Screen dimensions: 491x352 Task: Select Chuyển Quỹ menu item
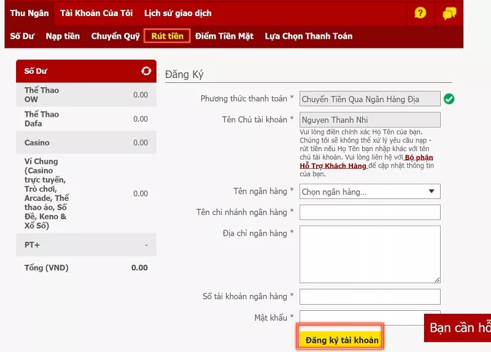pyautogui.click(x=115, y=36)
